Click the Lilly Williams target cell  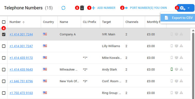pyautogui.click(x=111, y=46)
